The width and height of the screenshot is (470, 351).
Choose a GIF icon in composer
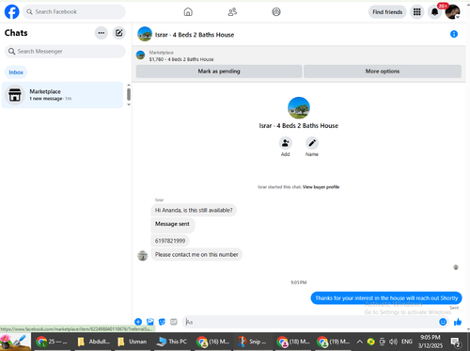pos(174,322)
